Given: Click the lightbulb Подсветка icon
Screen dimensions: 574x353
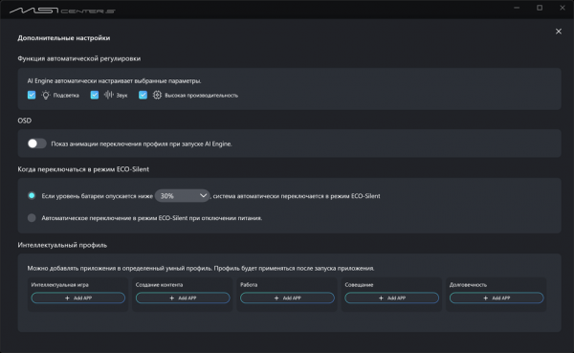Looking at the screenshot, I should [45, 96].
